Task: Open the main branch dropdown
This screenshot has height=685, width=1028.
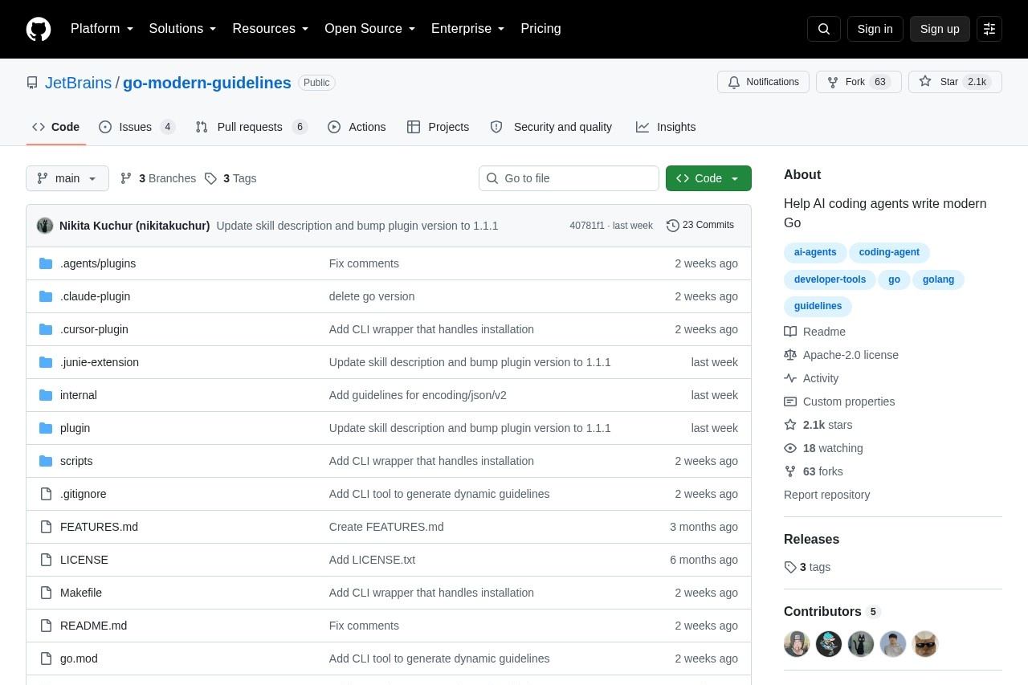Action: click(x=67, y=178)
